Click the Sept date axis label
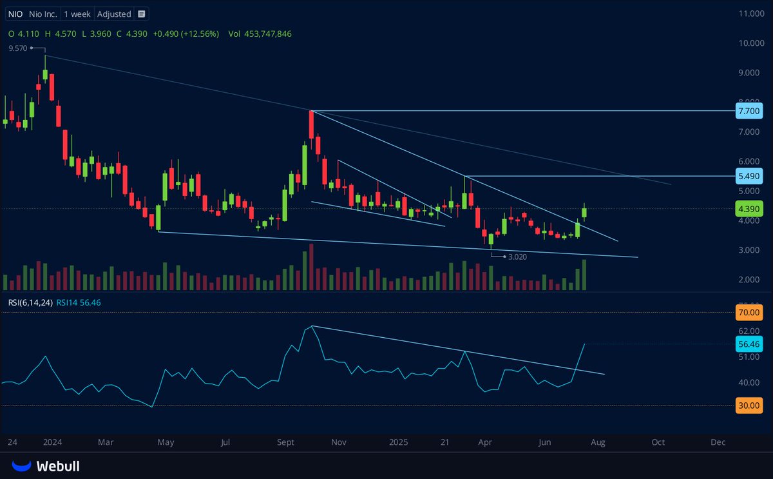 pos(285,443)
